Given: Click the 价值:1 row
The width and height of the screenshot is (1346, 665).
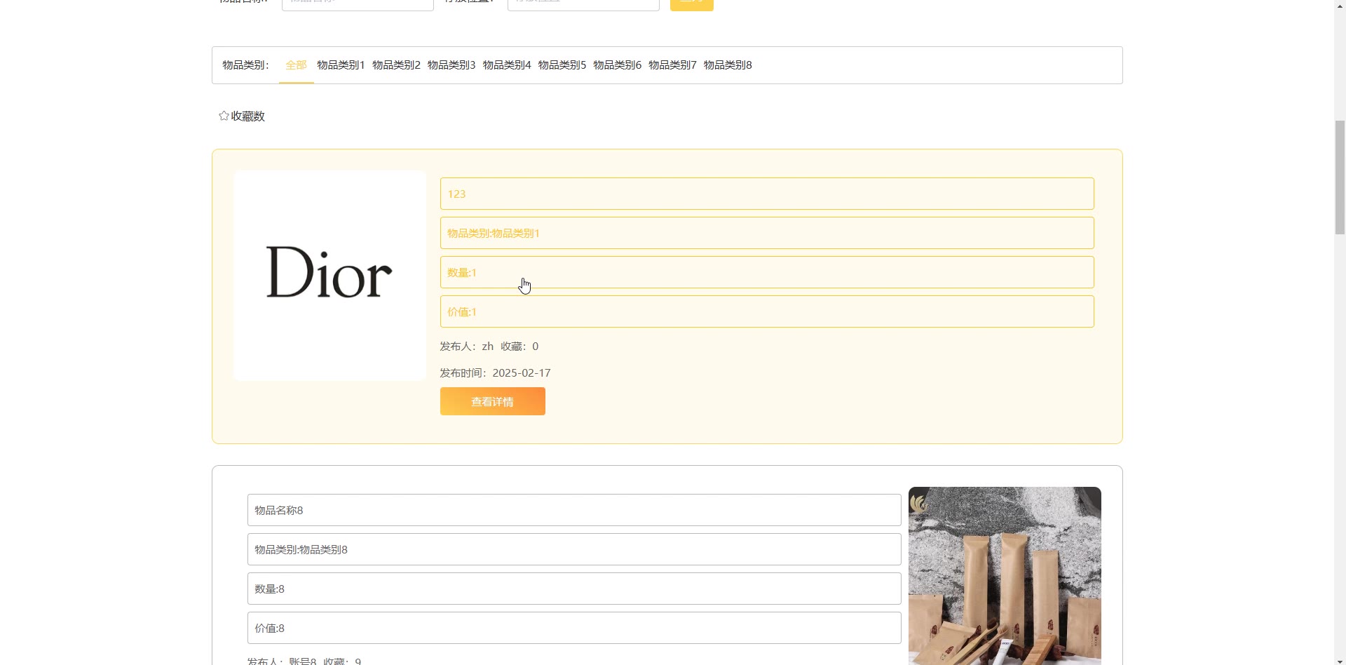Looking at the screenshot, I should [767, 311].
